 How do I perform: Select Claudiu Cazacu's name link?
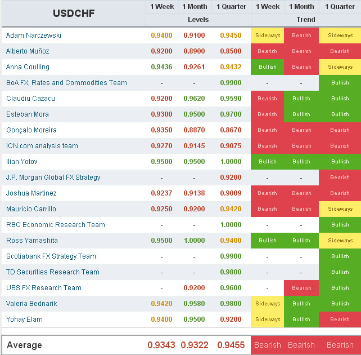pos(30,99)
